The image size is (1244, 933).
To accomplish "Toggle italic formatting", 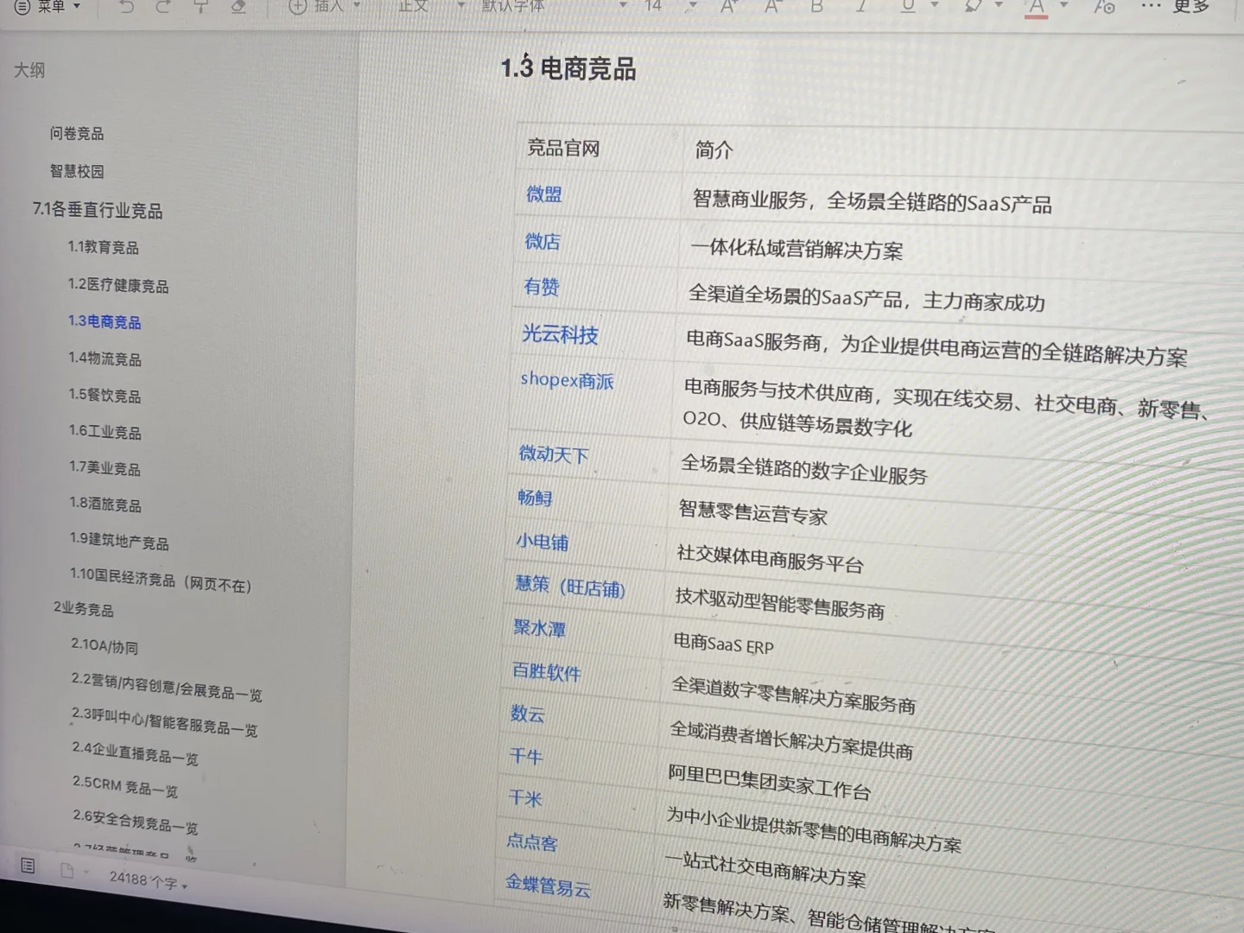I will pyautogui.click(x=860, y=7).
